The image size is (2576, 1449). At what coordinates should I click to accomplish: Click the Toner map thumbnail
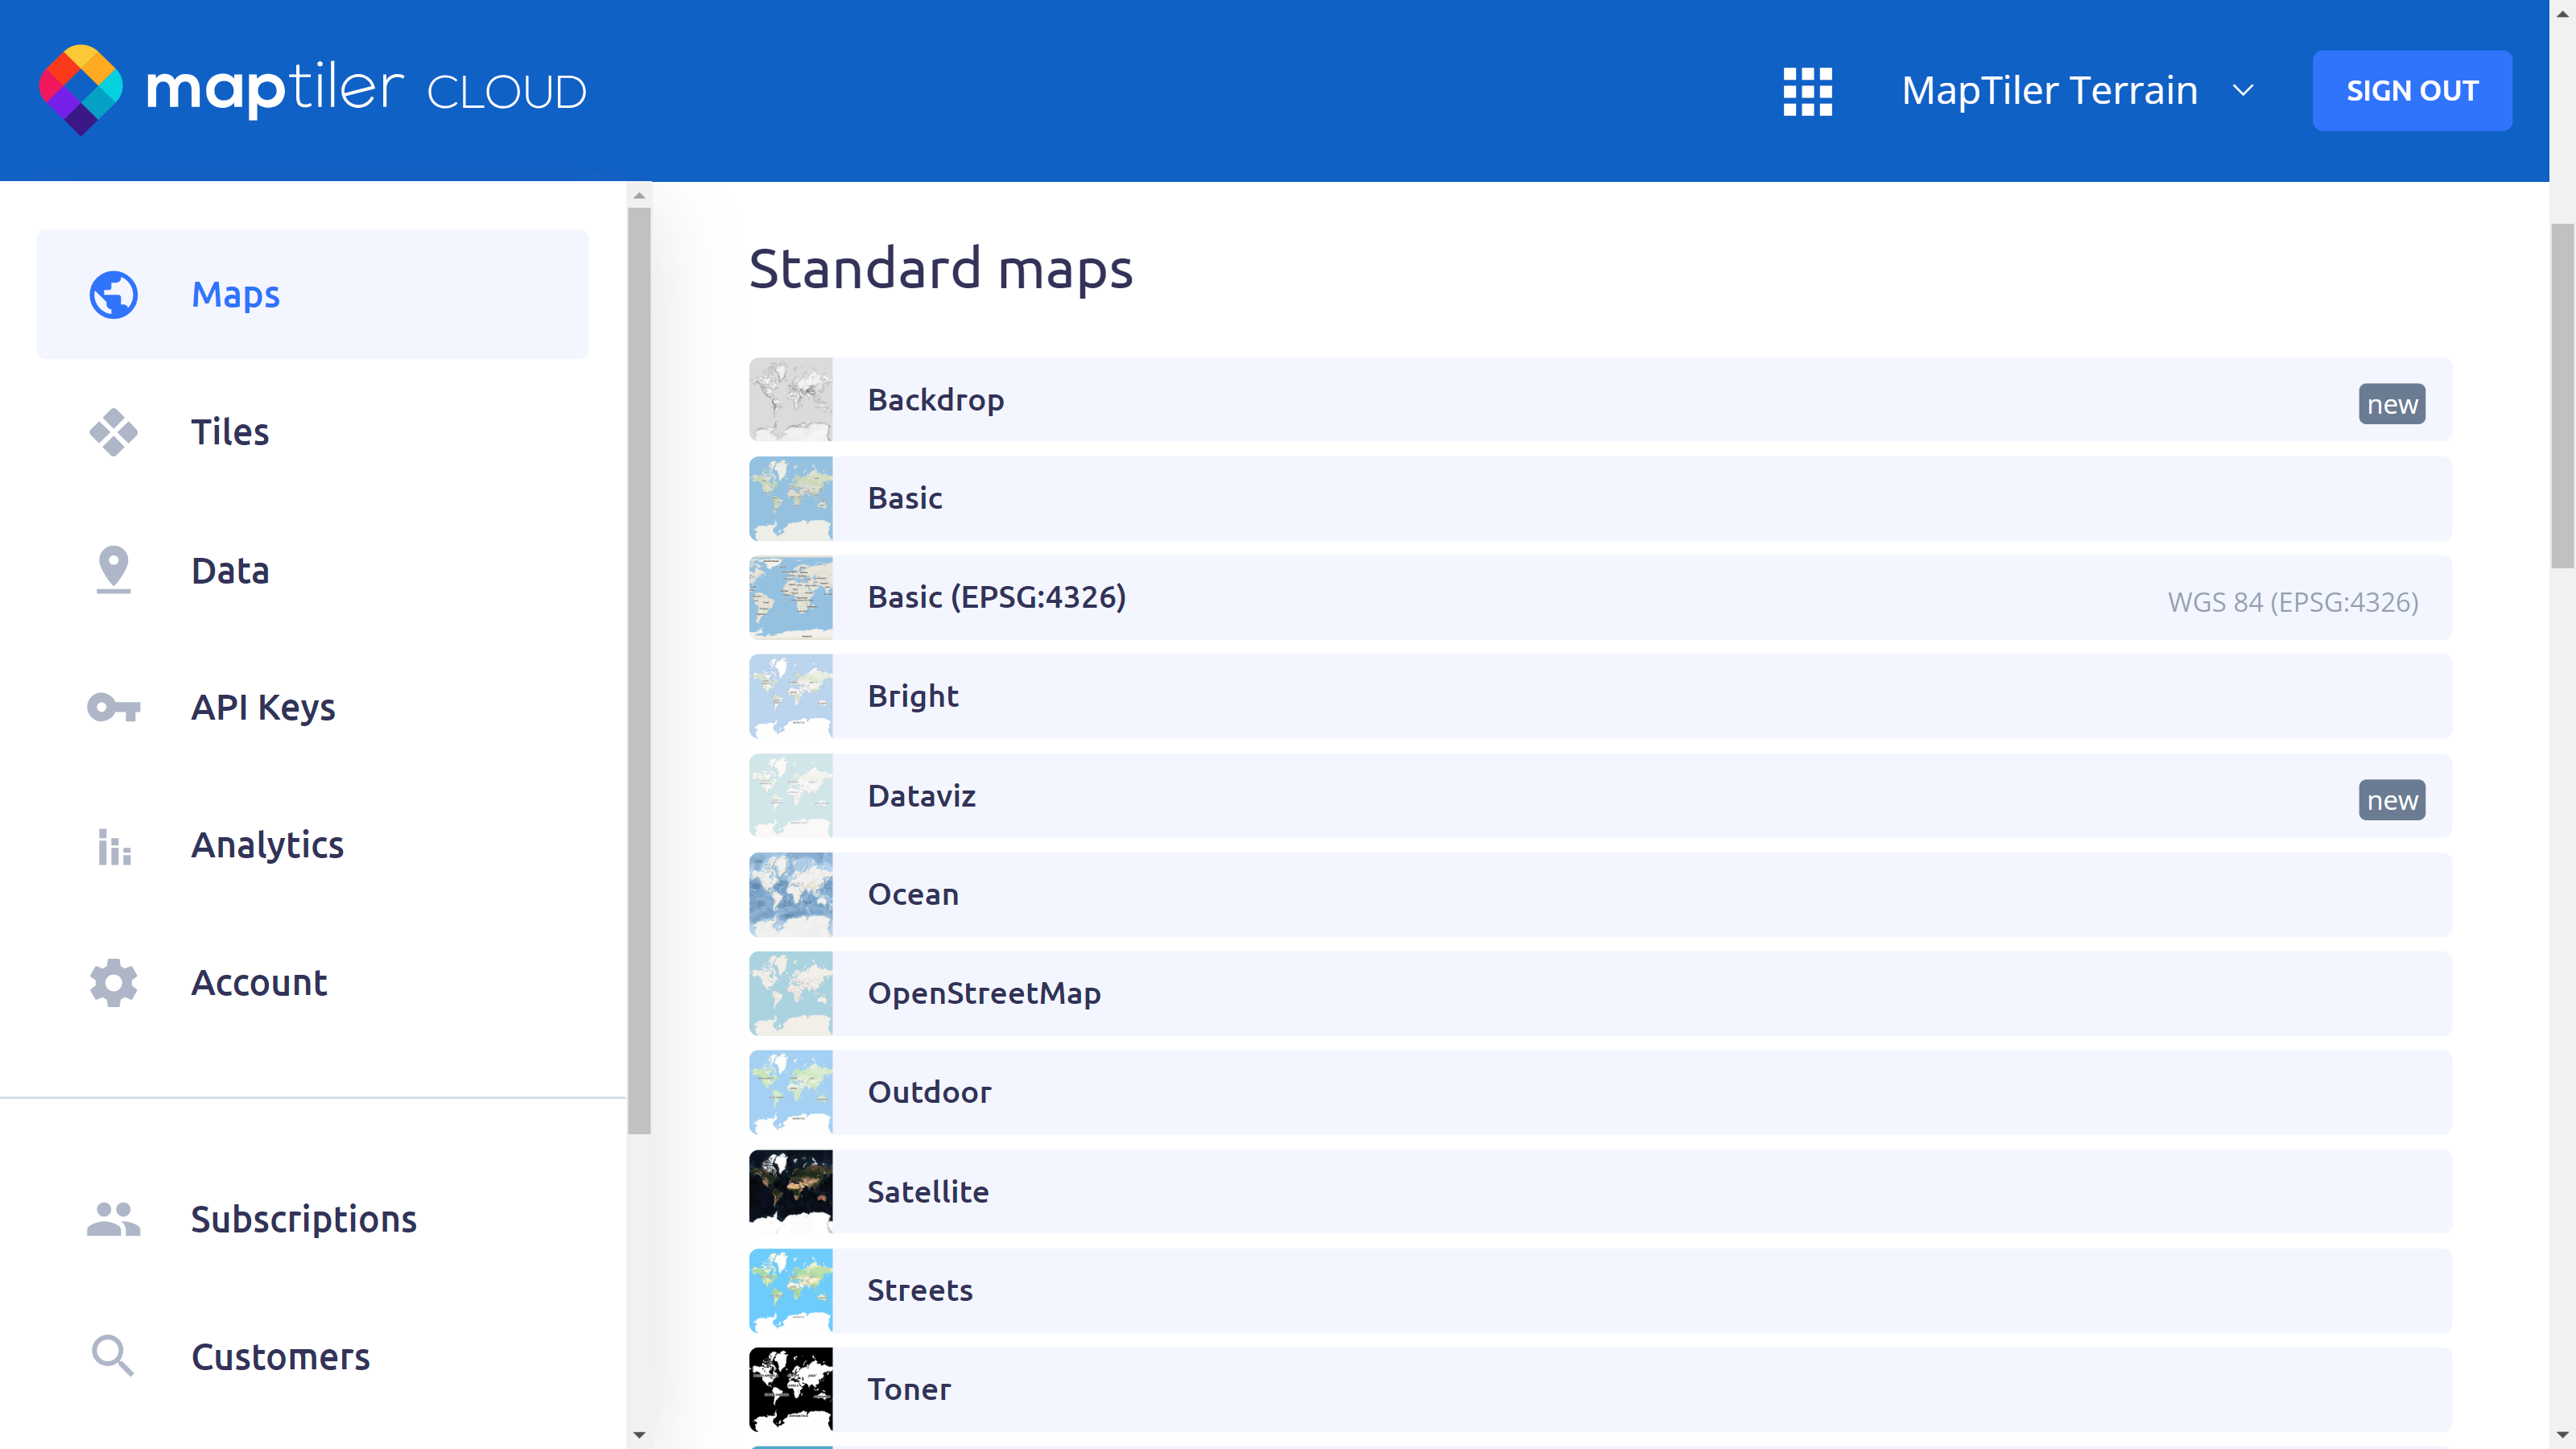[790, 1389]
